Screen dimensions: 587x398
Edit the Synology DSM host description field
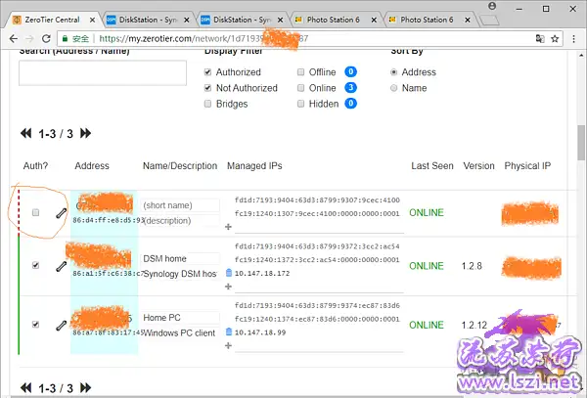(180, 274)
